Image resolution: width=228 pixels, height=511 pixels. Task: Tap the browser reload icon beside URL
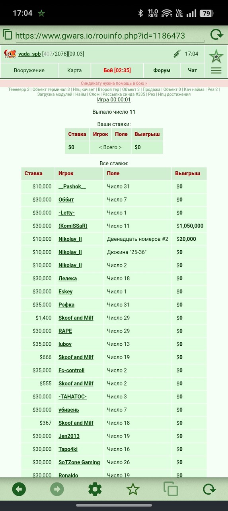[x=216, y=35]
